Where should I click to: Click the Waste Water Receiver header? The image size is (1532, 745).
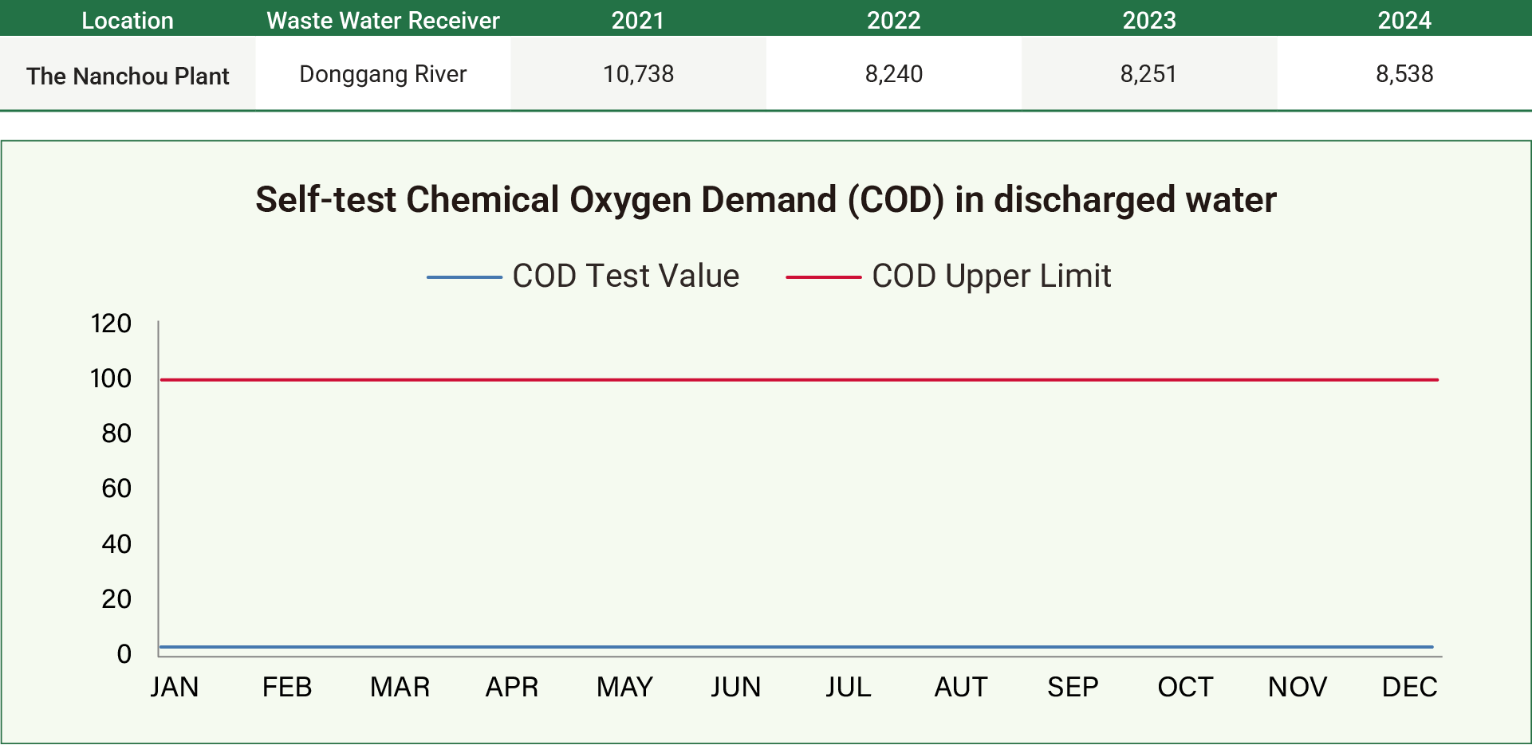[x=383, y=20]
